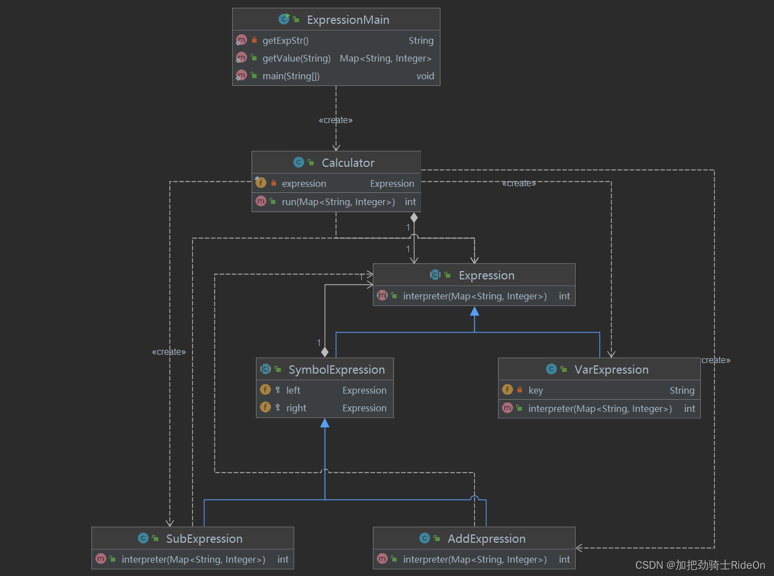Click the left field name in SymbolExpression

pos(293,390)
